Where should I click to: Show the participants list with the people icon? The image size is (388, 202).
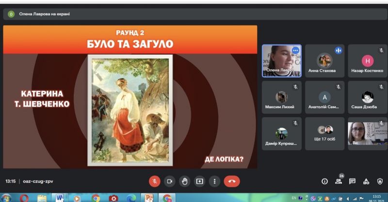click(339, 182)
